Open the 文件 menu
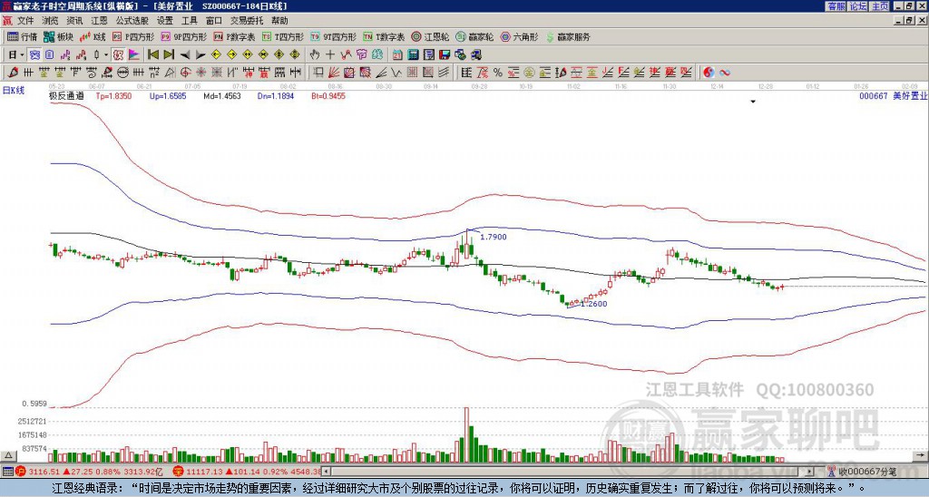This screenshot has width=929, height=497. 24,21
